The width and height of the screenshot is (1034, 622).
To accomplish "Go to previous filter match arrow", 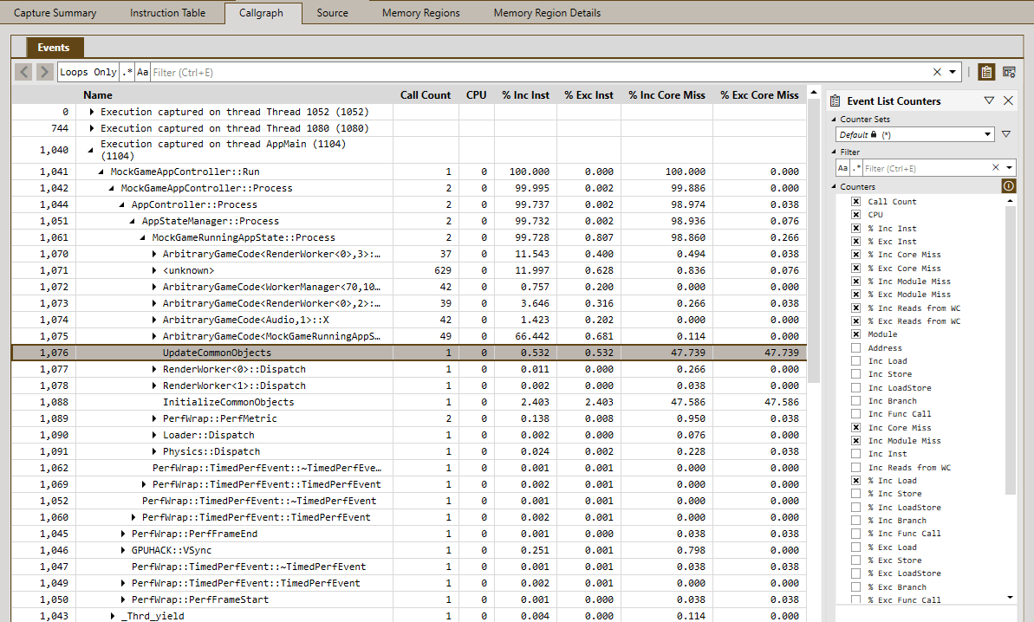I will pos(23,72).
